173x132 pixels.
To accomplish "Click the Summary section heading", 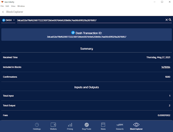I will [86, 49].
